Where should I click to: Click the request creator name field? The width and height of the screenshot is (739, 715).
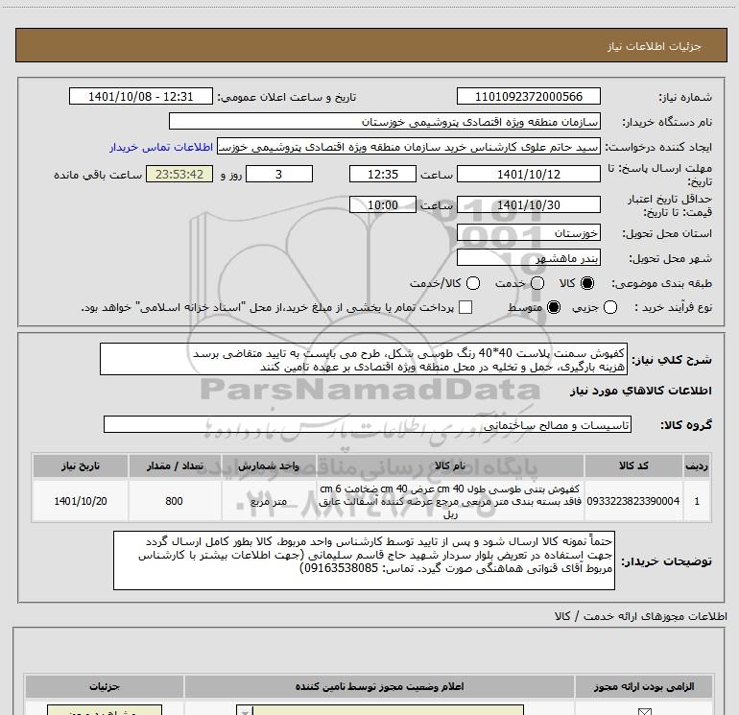(x=409, y=147)
